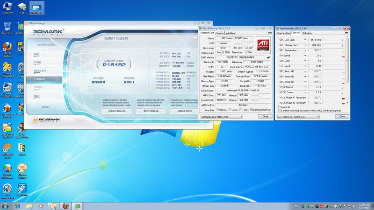The width and height of the screenshot is (374, 210).
Task: Click Close in Sensors GPU-Z window
Action: (x=342, y=116)
